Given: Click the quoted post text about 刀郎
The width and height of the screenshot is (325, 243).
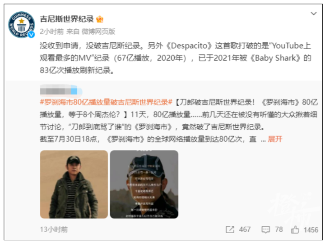Looking at the screenshot, I should click(178, 121).
